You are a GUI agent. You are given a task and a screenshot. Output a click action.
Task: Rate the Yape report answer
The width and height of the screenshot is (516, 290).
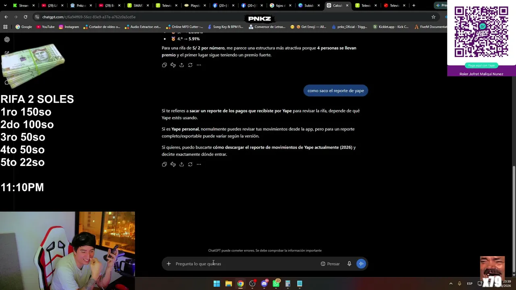click(x=173, y=164)
